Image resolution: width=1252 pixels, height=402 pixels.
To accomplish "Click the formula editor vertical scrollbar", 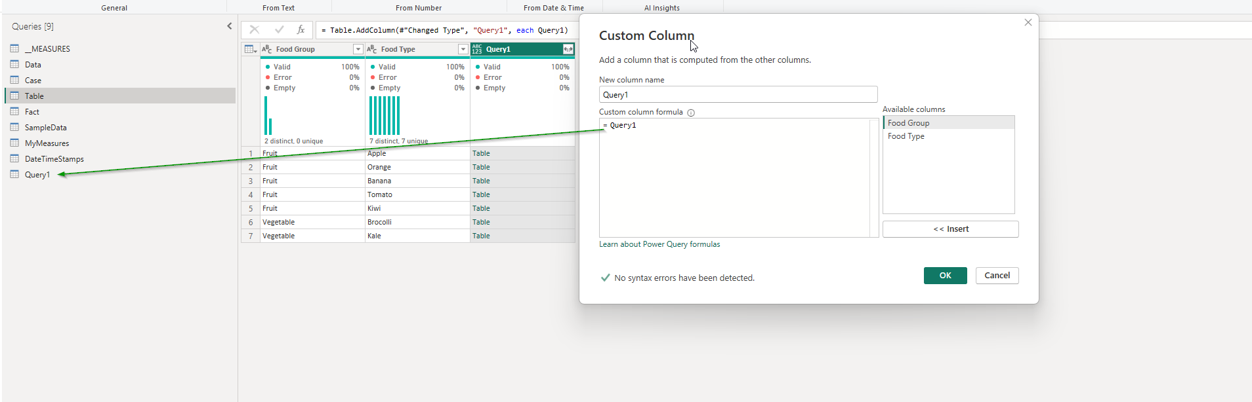I will click(x=874, y=177).
